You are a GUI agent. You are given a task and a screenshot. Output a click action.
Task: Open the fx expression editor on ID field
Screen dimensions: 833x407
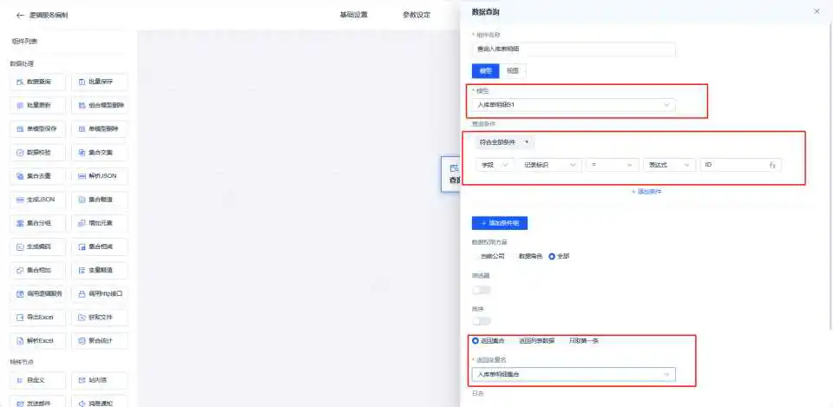[772, 165]
